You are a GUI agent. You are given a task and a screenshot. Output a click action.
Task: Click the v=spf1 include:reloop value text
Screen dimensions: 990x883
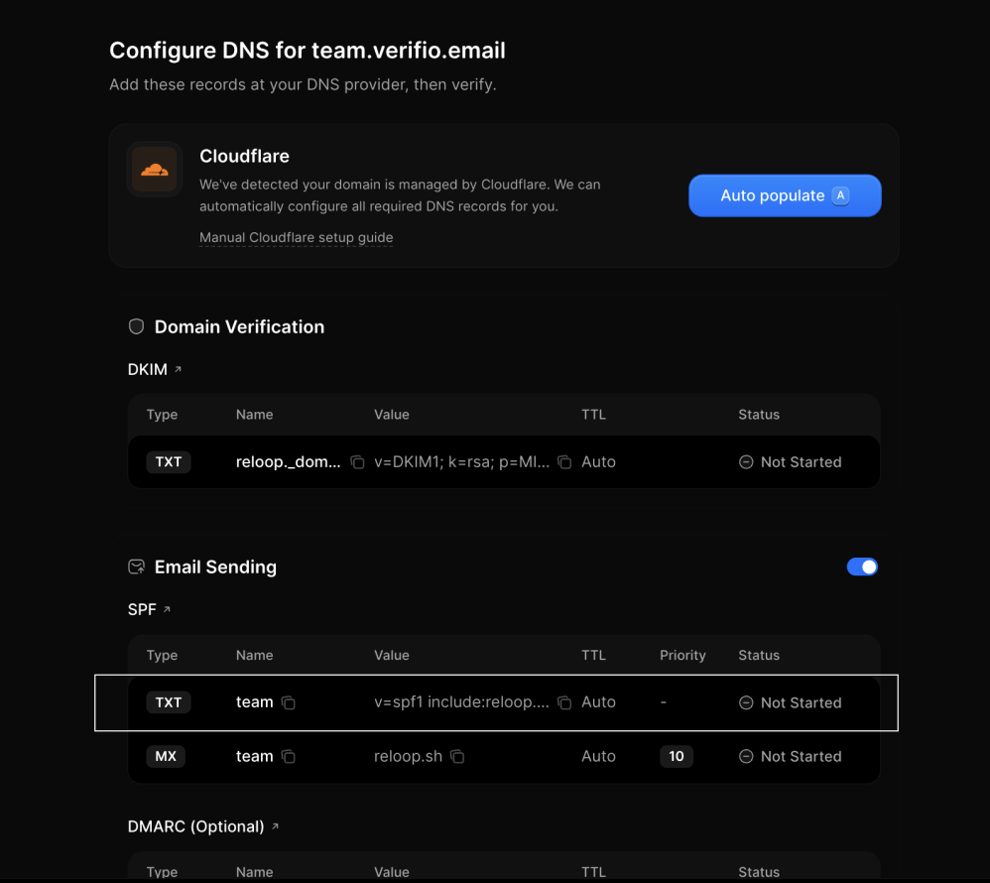pos(461,702)
